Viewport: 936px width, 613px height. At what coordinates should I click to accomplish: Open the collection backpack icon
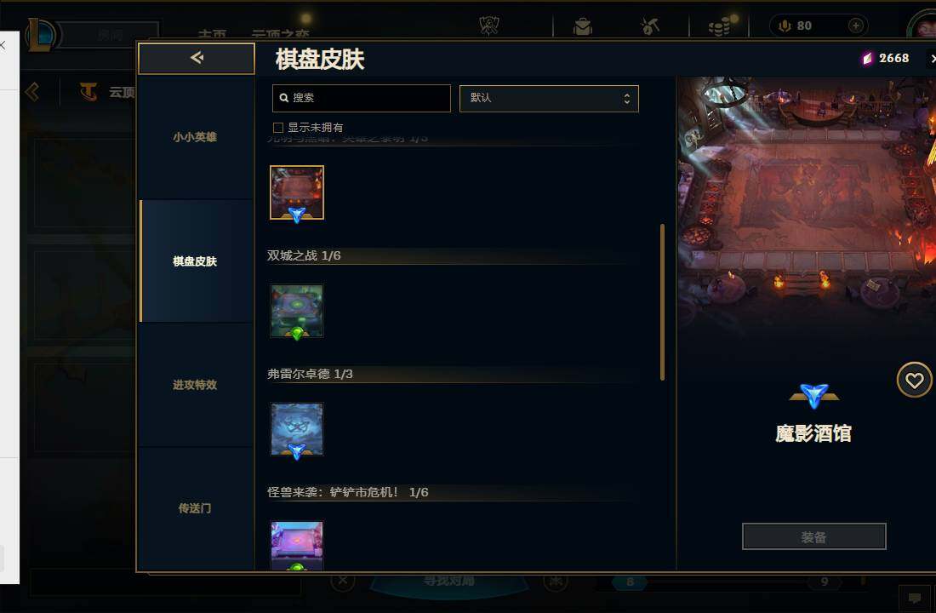[x=583, y=26]
